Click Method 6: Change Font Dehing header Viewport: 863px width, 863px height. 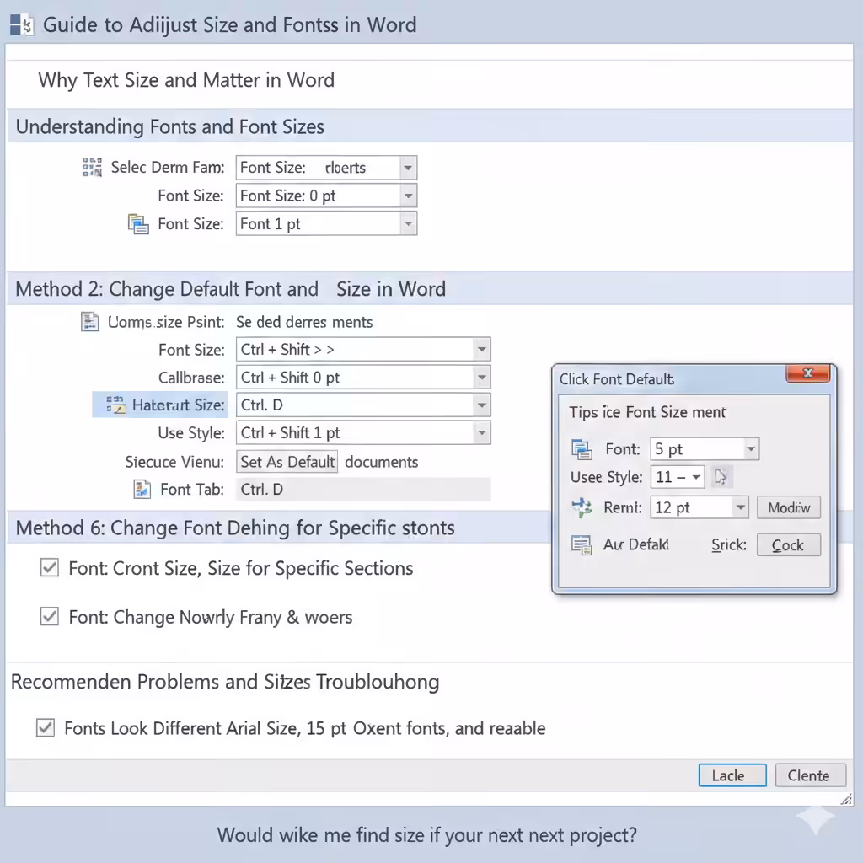(278, 528)
